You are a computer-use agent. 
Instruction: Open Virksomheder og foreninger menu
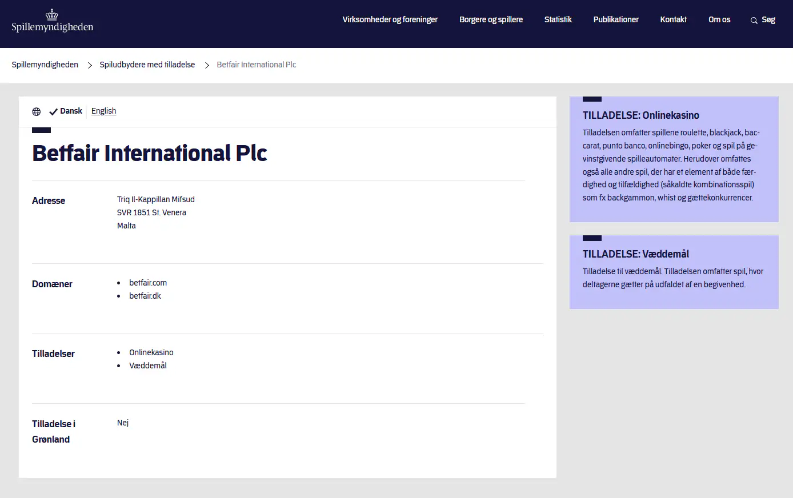tap(390, 19)
